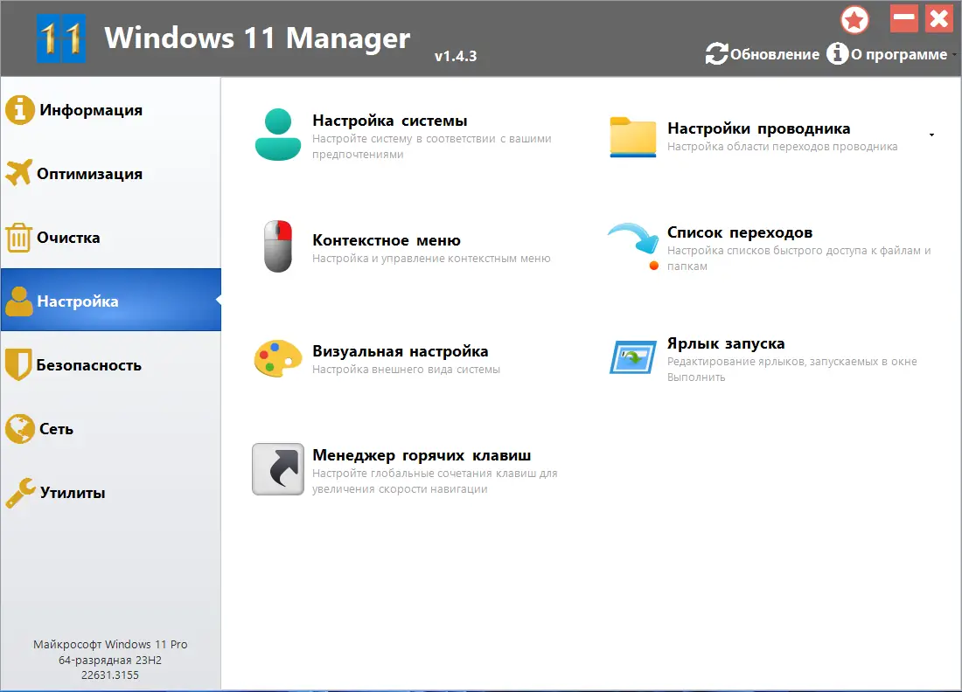The width and height of the screenshot is (962, 692).
Task: Click the teal Настройка системы person icon
Action: coord(278,135)
